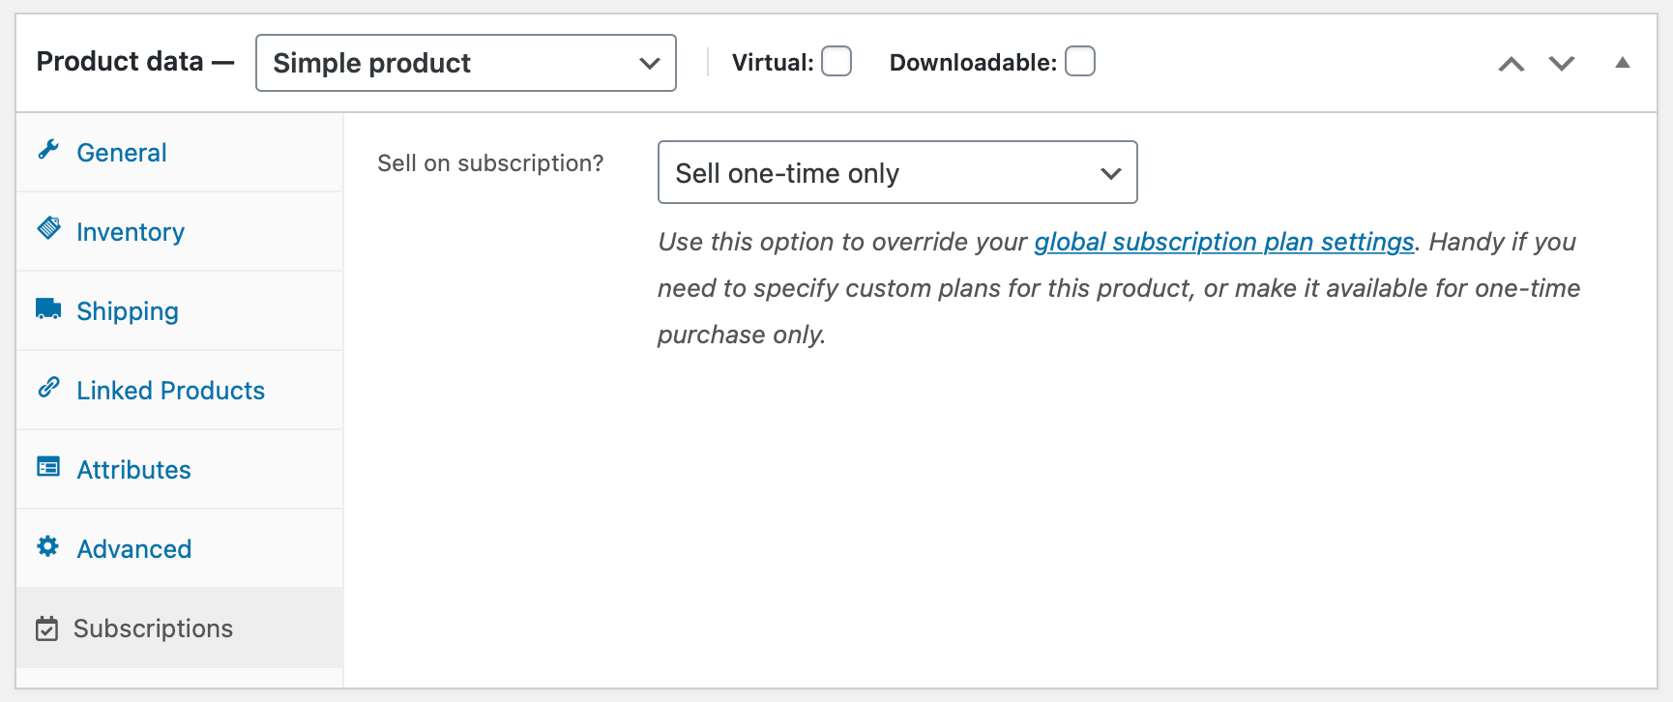
Task: Click the Subscriptions tab label
Action: [x=153, y=629]
